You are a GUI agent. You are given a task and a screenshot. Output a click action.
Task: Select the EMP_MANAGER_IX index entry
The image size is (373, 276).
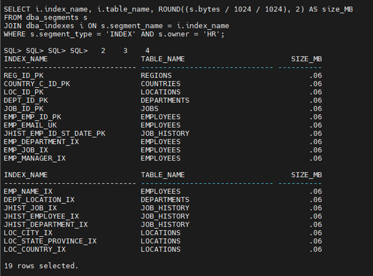pyautogui.click(x=35, y=158)
